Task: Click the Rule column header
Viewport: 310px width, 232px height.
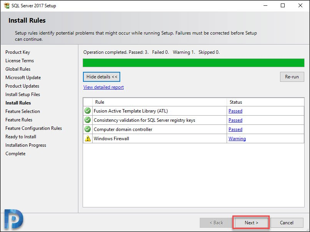Action: [159, 102]
